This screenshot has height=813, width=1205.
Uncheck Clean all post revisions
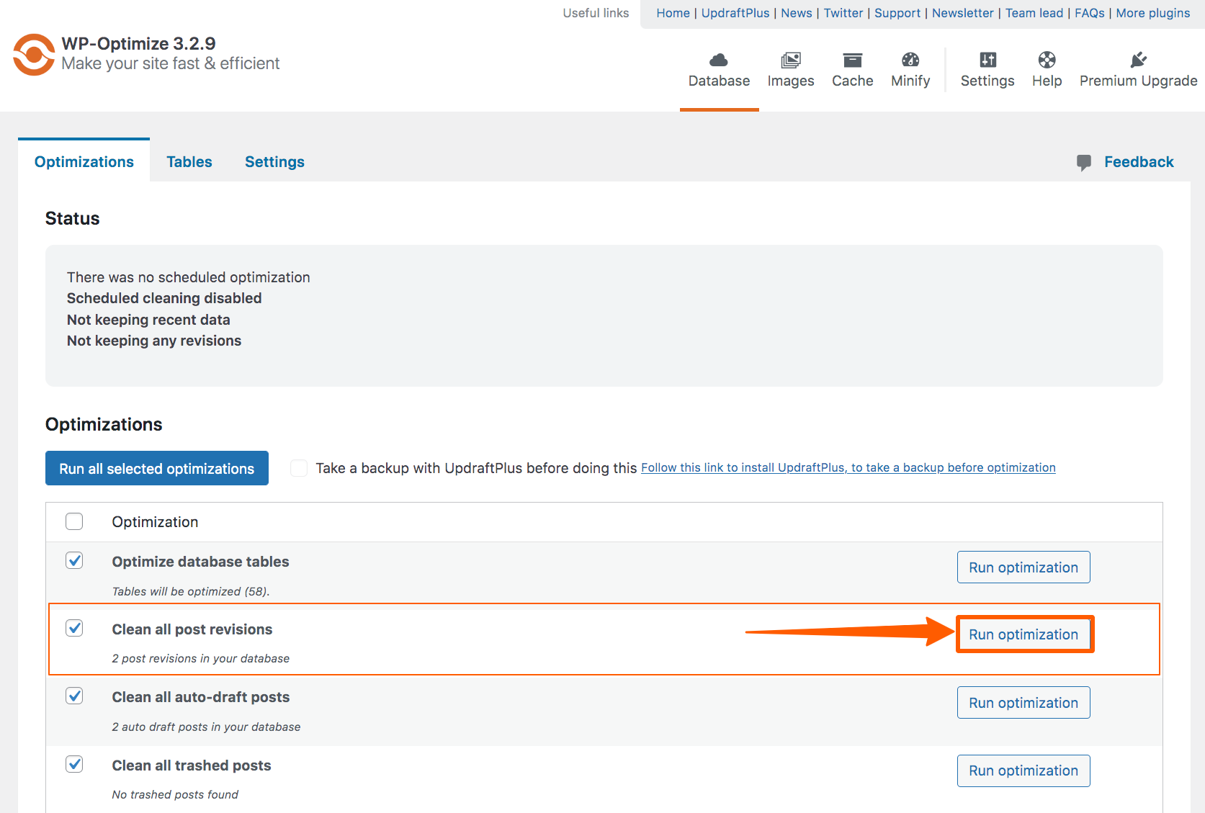coord(74,628)
